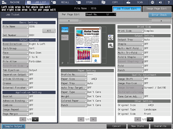Switch to Image Page Edit tab
173x129 pixels.
pyautogui.click(x=157, y=9)
